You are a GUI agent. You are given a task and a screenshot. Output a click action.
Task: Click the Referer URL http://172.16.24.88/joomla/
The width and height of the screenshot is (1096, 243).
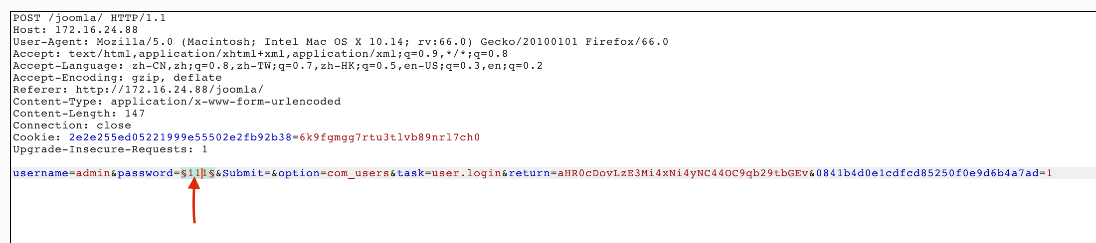pyautogui.click(x=169, y=90)
